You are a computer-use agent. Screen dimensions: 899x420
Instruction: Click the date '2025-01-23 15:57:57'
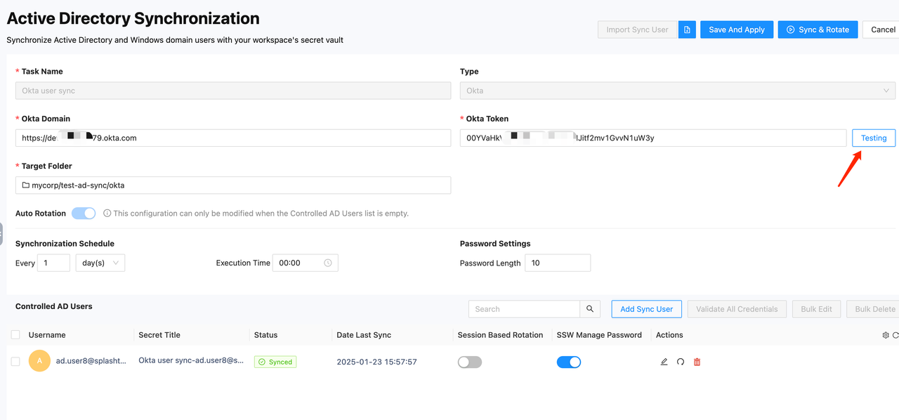click(x=376, y=362)
